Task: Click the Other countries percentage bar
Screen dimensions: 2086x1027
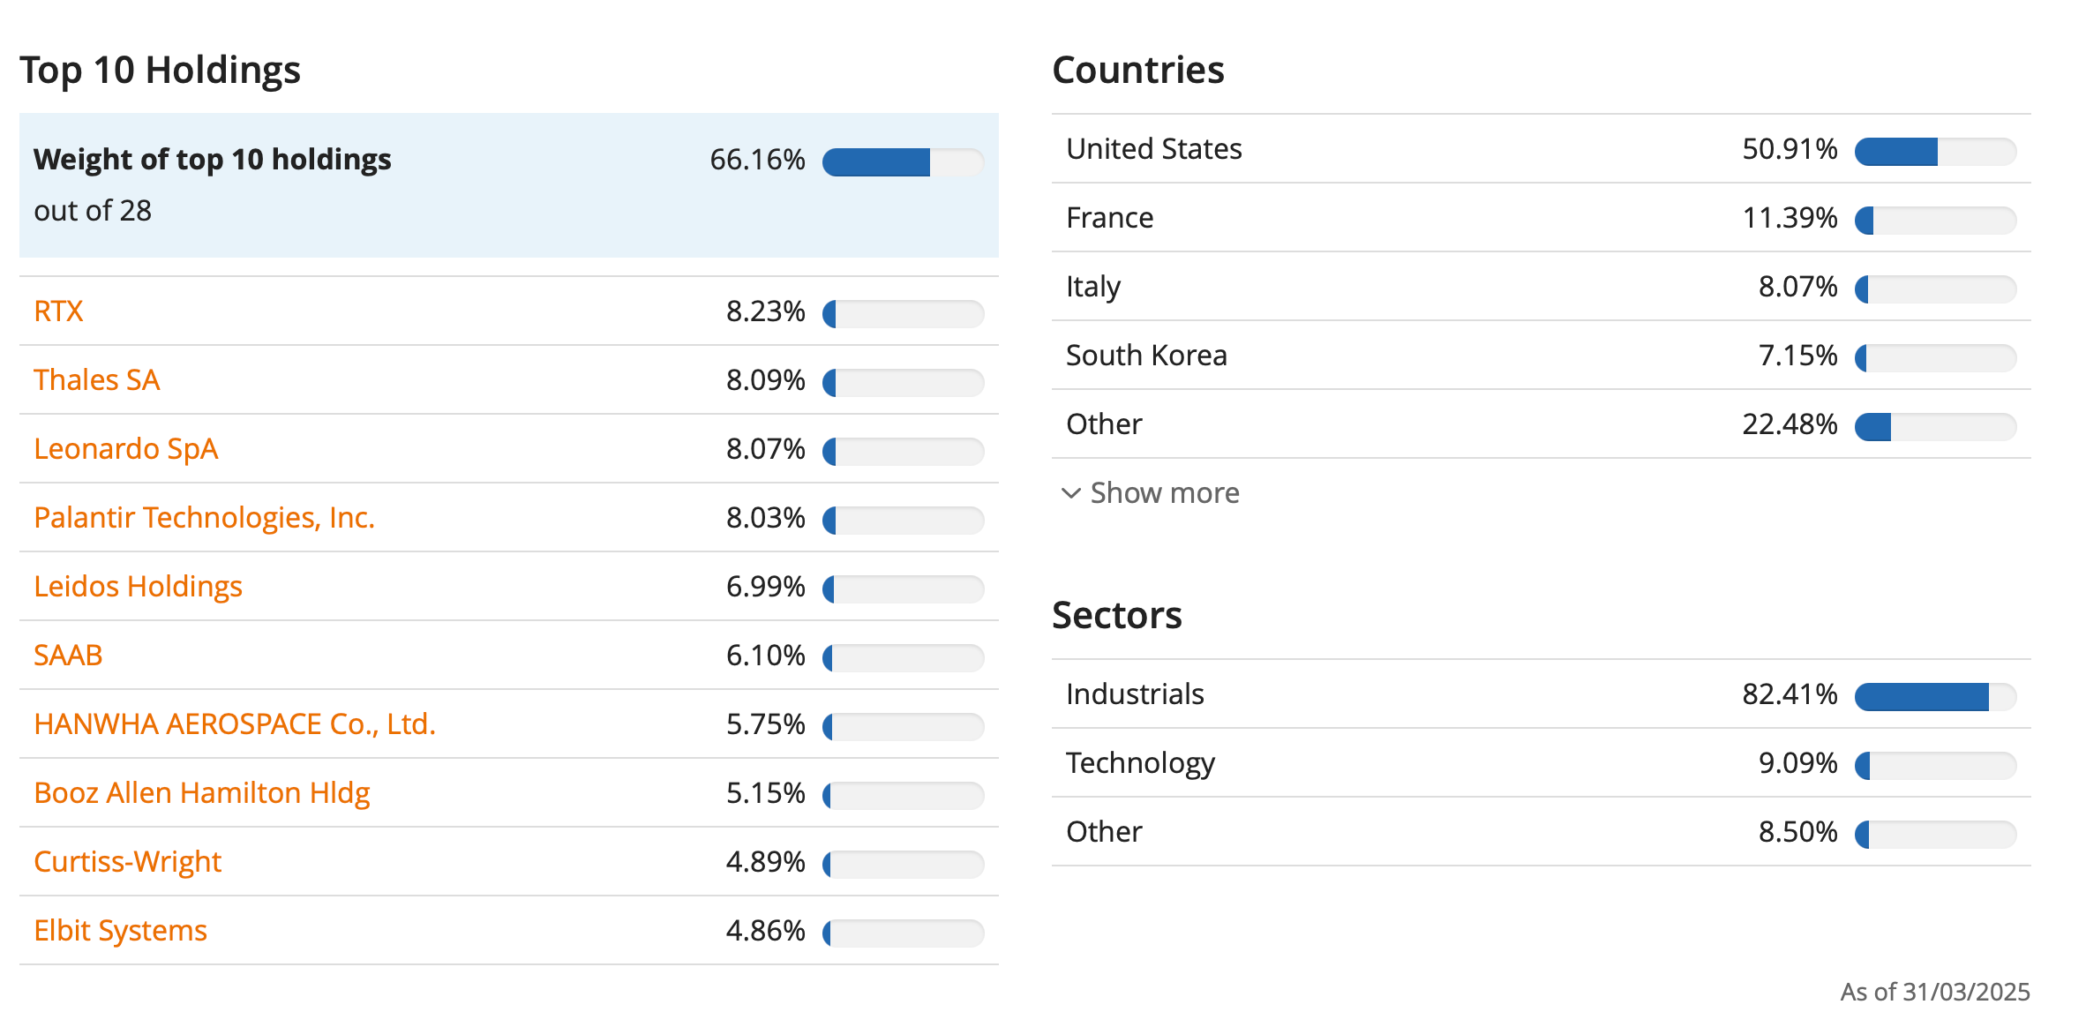Action: pos(1936,427)
